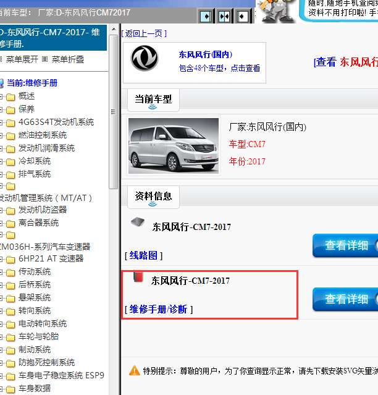The image size is (378, 395).
Task: Click 菜单展开 to expand all menus
Action: (22, 59)
